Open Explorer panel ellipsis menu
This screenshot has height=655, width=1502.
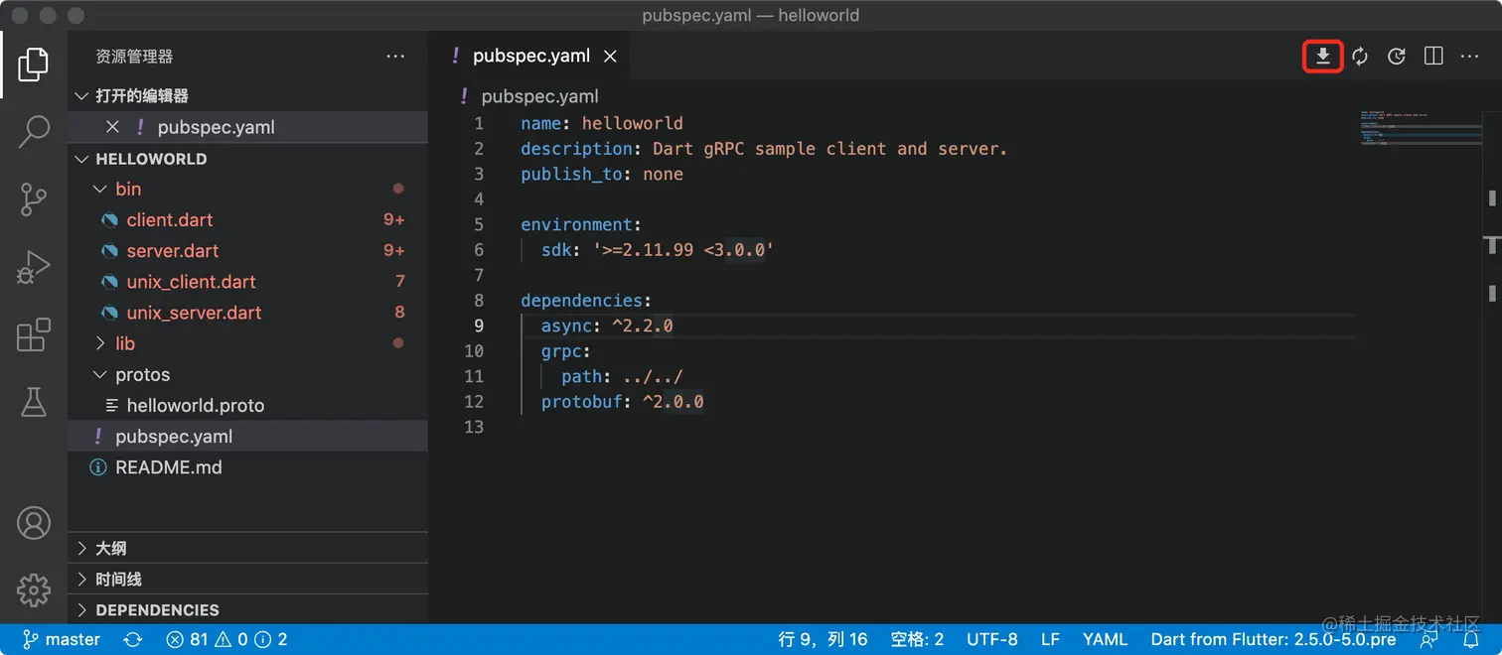(x=395, y=57)
